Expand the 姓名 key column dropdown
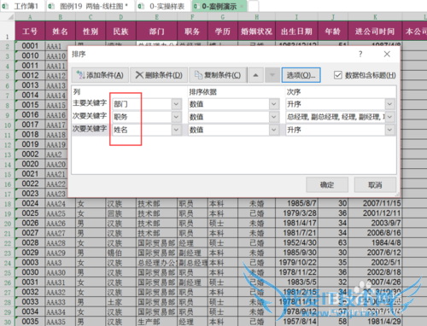The width and height of the screenshot is (427, 326). [x=176, y=130]
